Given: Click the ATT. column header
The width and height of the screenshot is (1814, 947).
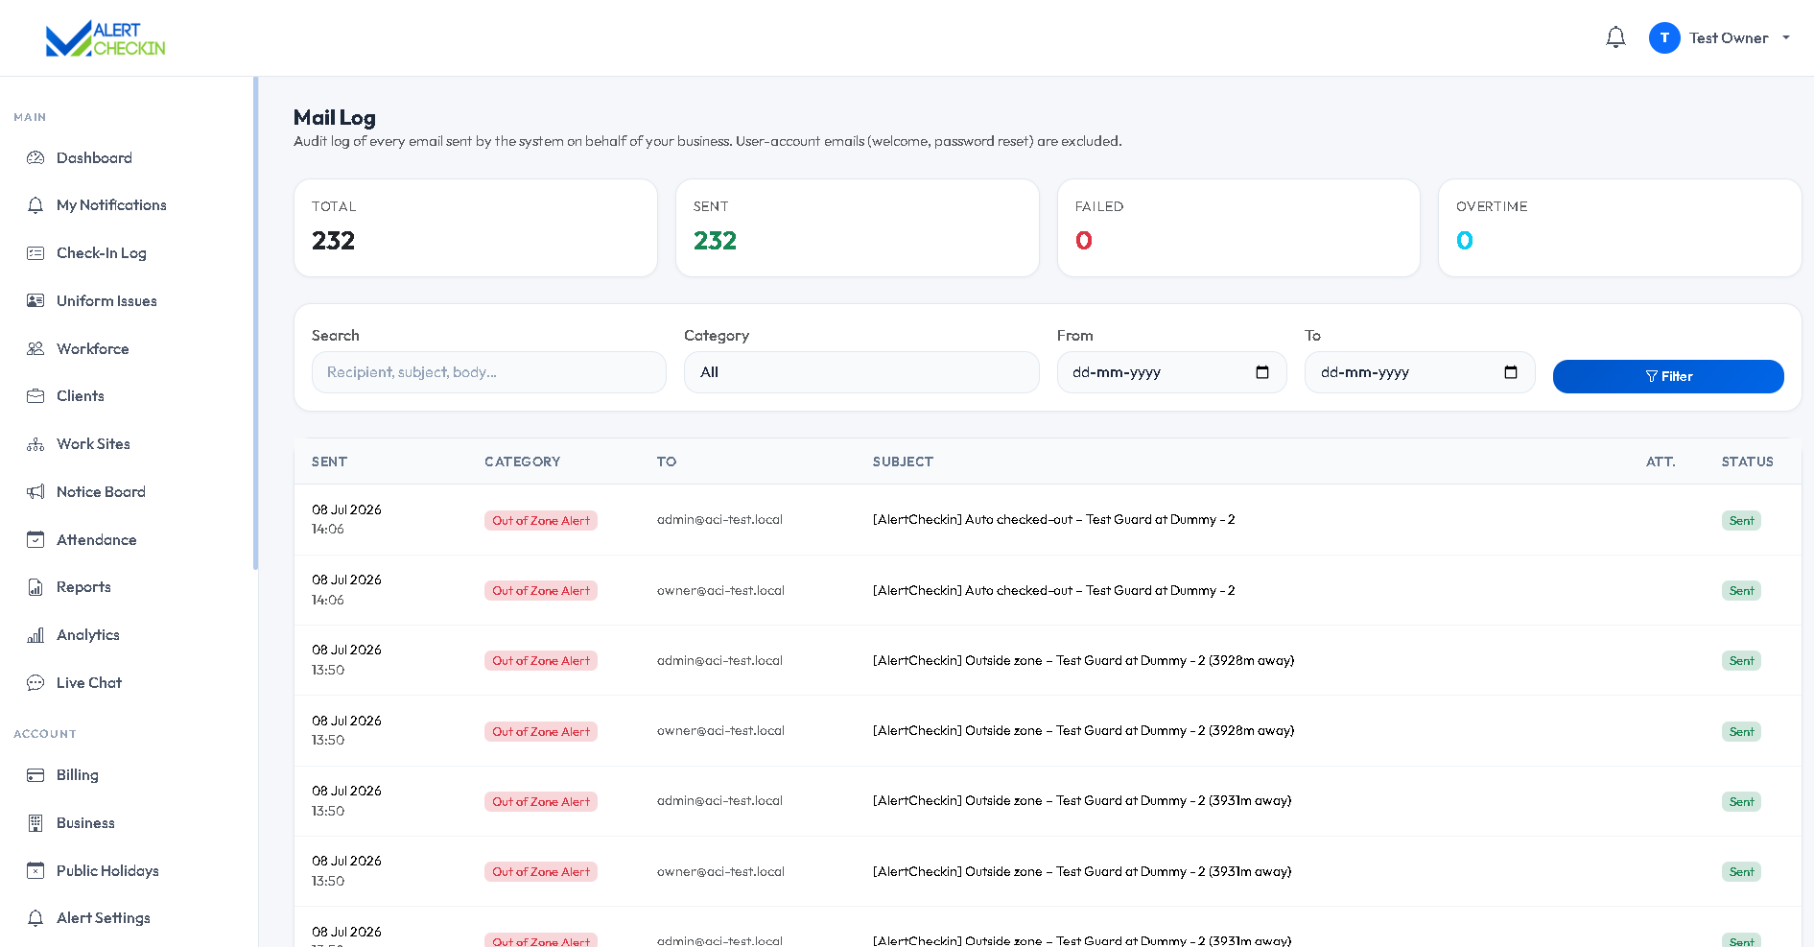Looking at the screenshot, I should point(1661,462).
